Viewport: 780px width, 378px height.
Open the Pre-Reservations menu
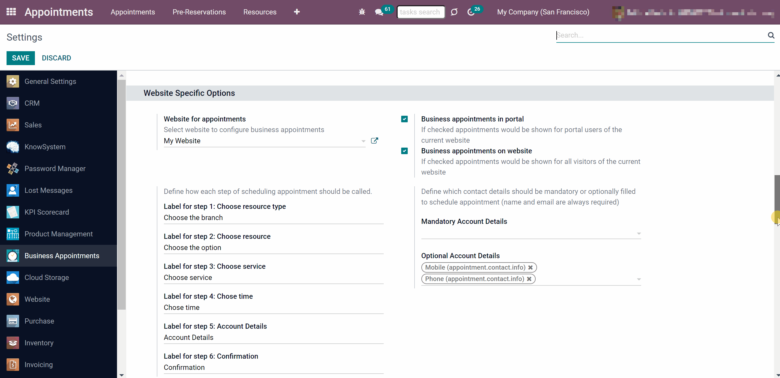199,12
